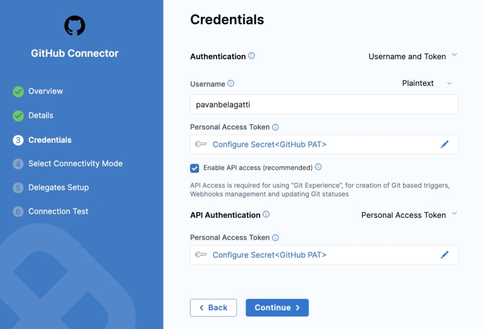Click the GitHub logo icon

coord(74,25)
